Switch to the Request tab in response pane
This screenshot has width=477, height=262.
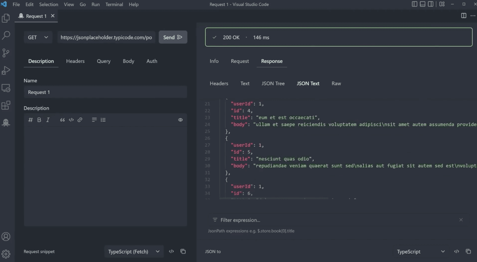240,61
